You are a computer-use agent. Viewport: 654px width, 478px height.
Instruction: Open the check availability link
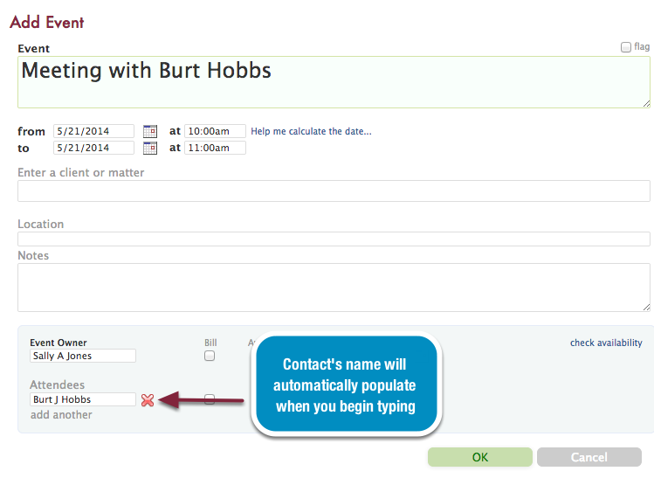(606, 343)
